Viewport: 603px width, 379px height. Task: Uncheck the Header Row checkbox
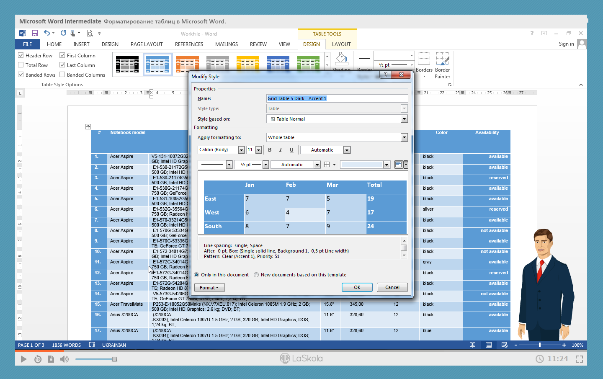(x=21, y=55)
